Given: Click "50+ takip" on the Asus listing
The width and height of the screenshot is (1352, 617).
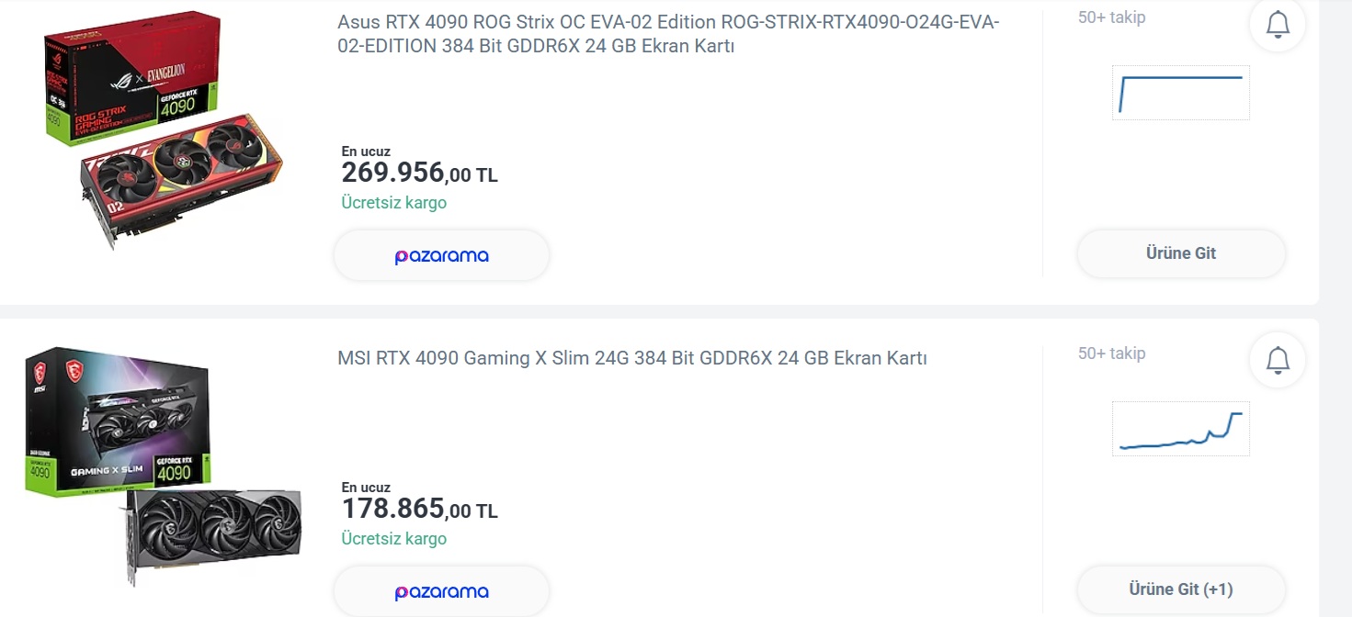Looking at the screenshot, I should [1111, 17].
